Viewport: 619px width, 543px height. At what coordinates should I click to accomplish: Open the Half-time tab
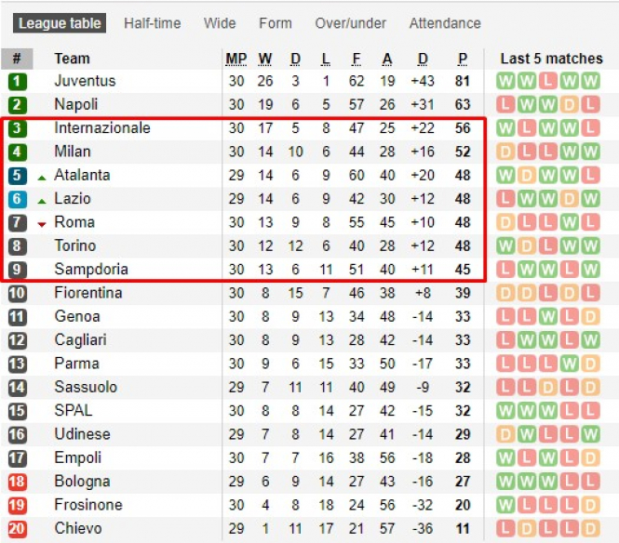[x=153, y=23]
